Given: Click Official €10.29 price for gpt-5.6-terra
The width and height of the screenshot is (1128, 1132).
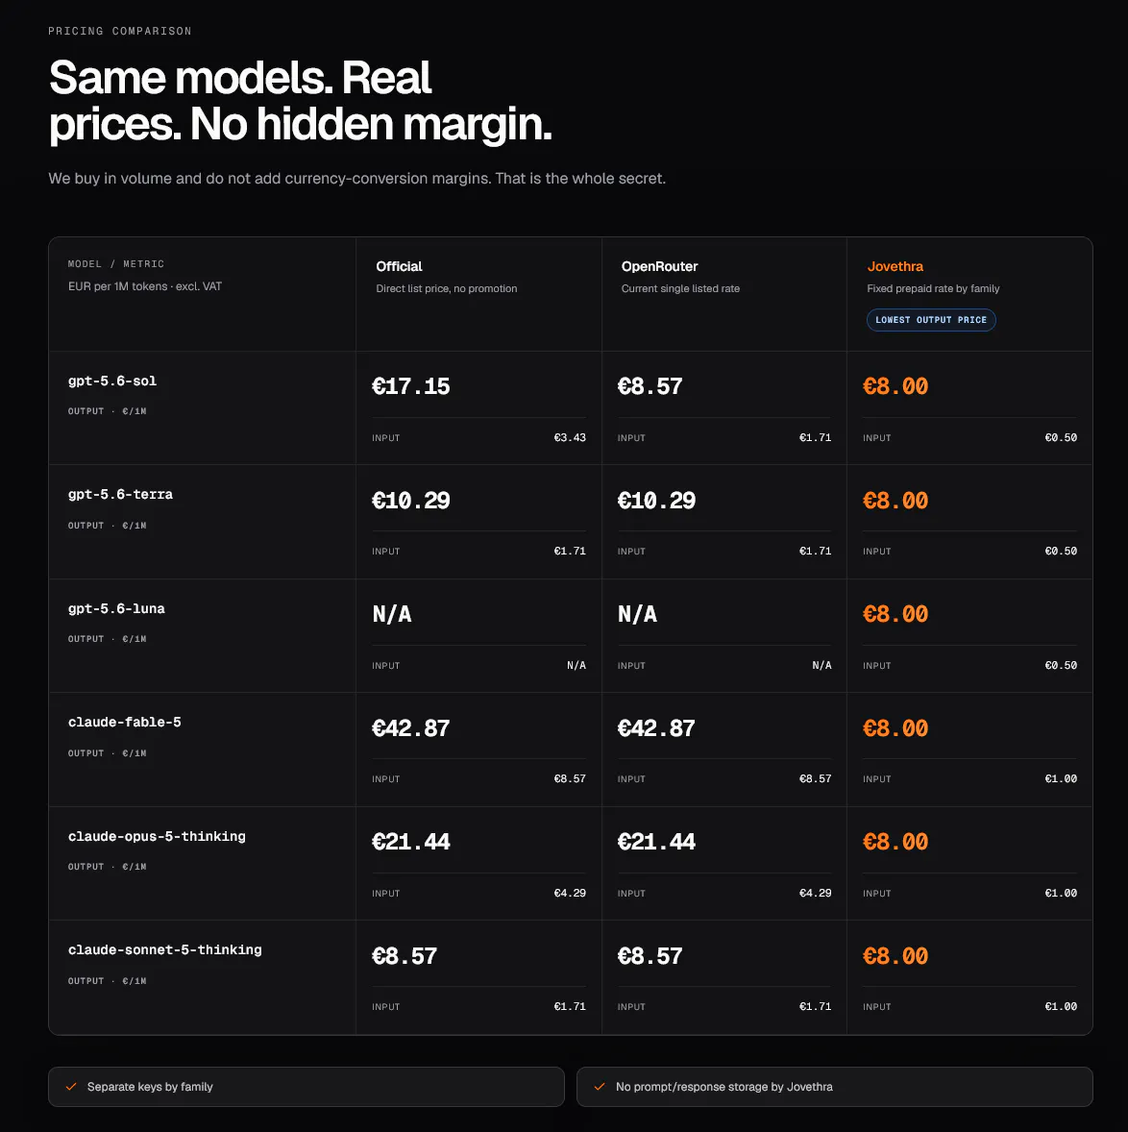Looking at the screenshot, I should pyautogui.click(x=410, y=501).
